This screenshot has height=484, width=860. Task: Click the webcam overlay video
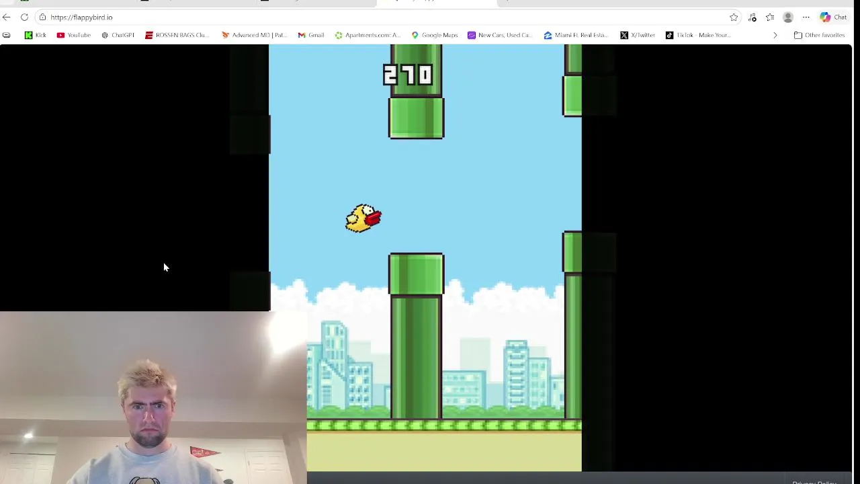[x=153, y=397]
